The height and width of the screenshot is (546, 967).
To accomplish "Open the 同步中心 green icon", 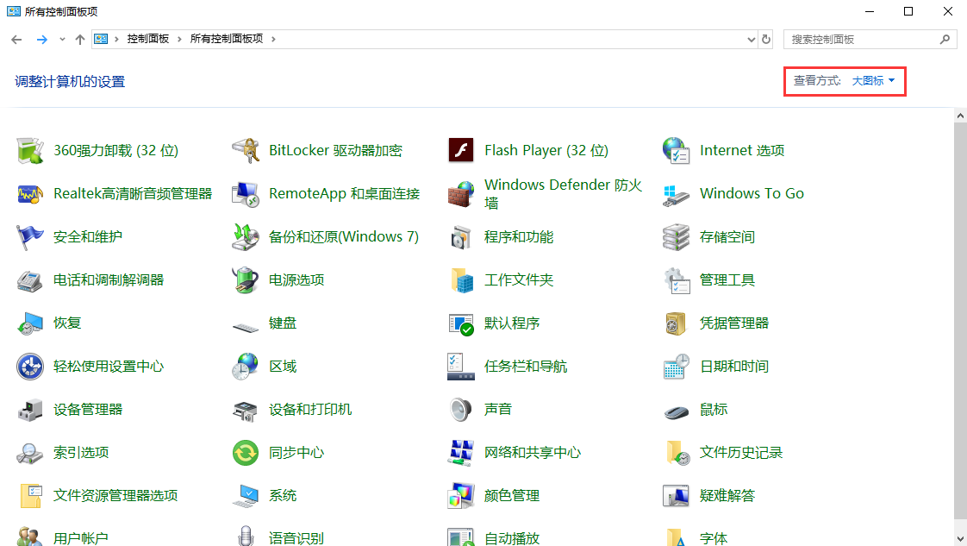I will (x=246, y=452).
